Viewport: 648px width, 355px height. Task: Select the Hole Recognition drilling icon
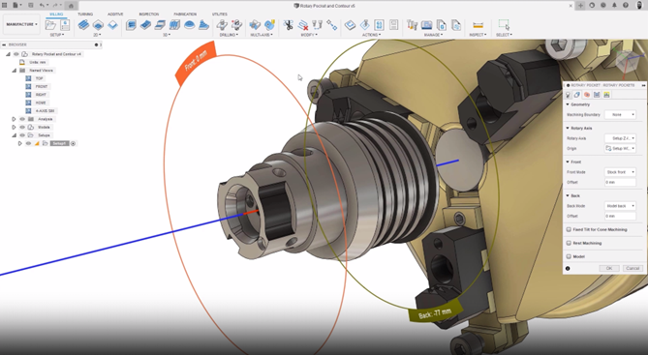click(x=236, y=25)
